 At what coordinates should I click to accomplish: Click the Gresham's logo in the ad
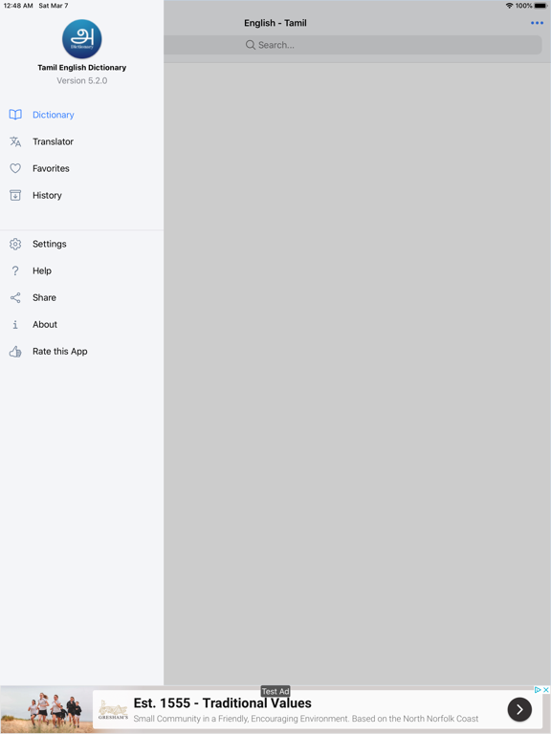[x=113, y=711]
